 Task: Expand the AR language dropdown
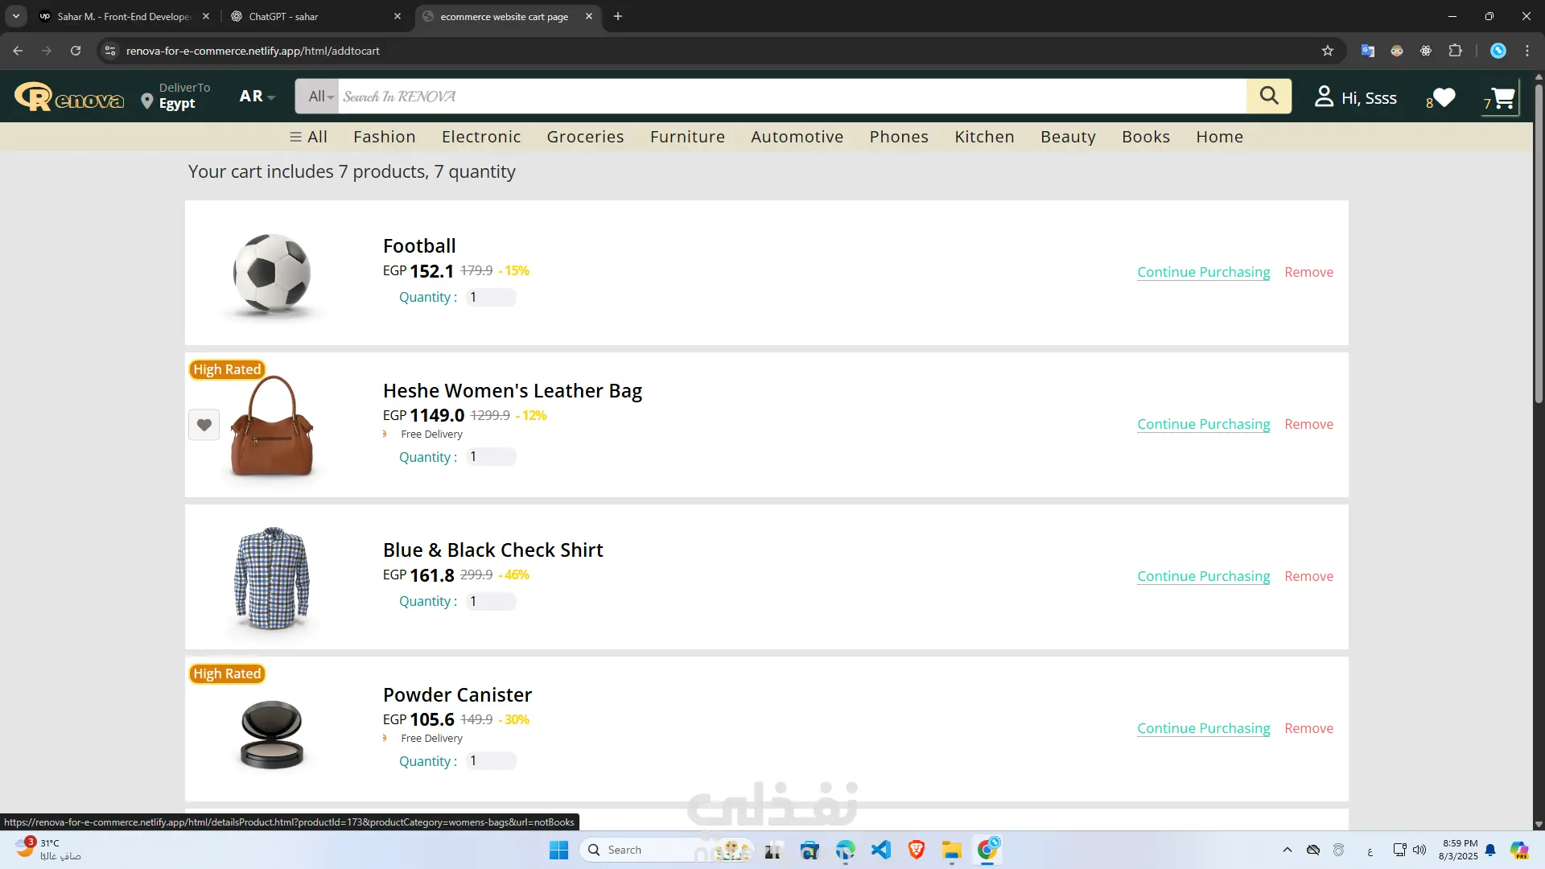click(x=257, y=97)
